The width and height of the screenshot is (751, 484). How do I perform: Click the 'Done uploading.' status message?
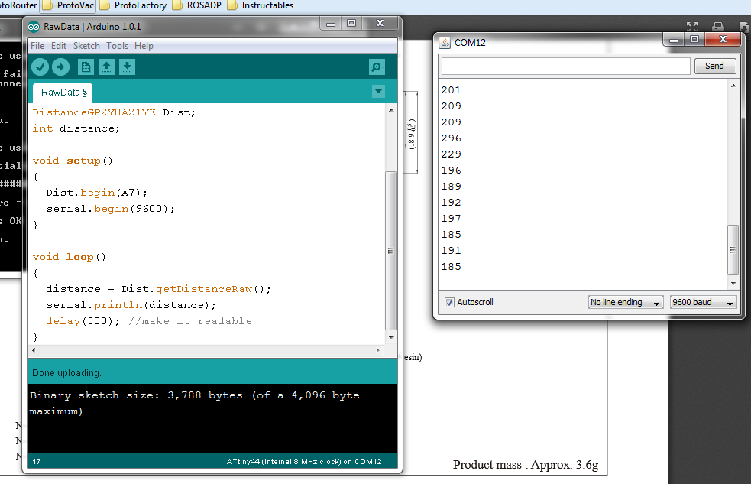tap(66, 373)
